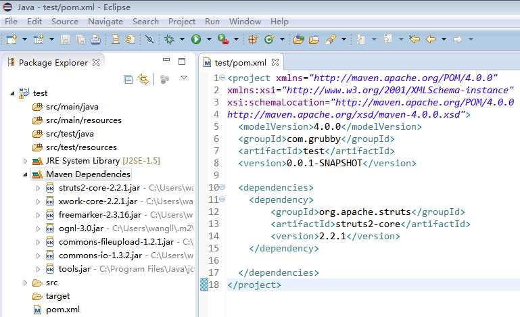520x317 pixels.
Task: Open the Source menu
Action: (x=65, y=22)
